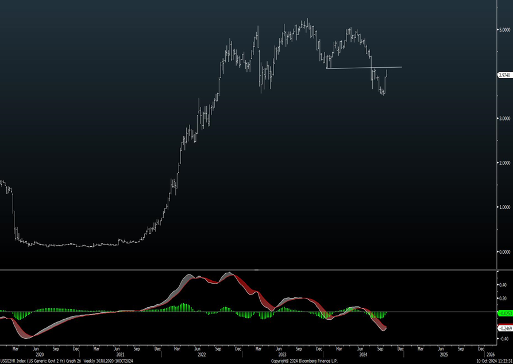The height and width of the screenshot is (364, 513).
Task: Click the 5.0000 y-axis label
Action: tap(504, 29)
